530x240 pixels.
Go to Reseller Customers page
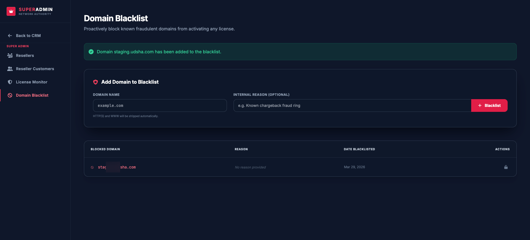(35, 69)
